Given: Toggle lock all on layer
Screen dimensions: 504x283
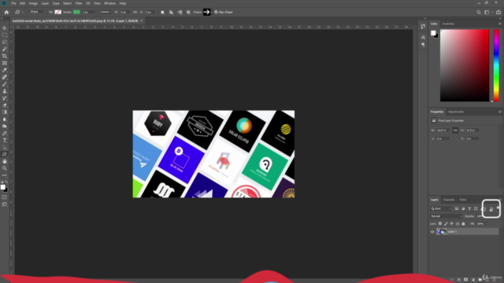Looking at the screenshot, I should tap(463, 223).
